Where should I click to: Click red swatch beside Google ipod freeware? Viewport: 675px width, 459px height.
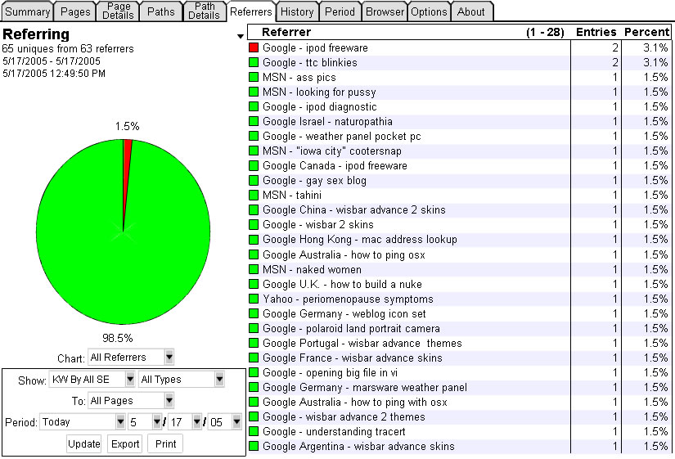pyautogui.click(x=253, y=48)
